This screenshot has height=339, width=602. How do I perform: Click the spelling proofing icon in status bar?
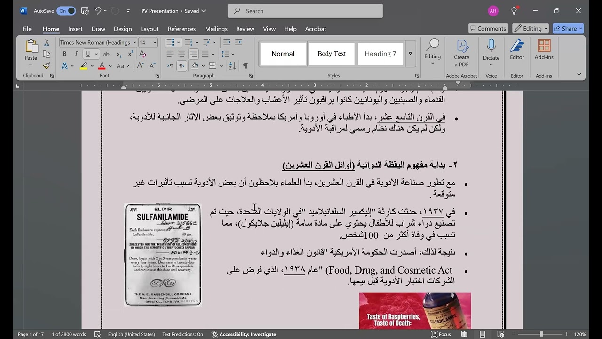coord(96,334)
